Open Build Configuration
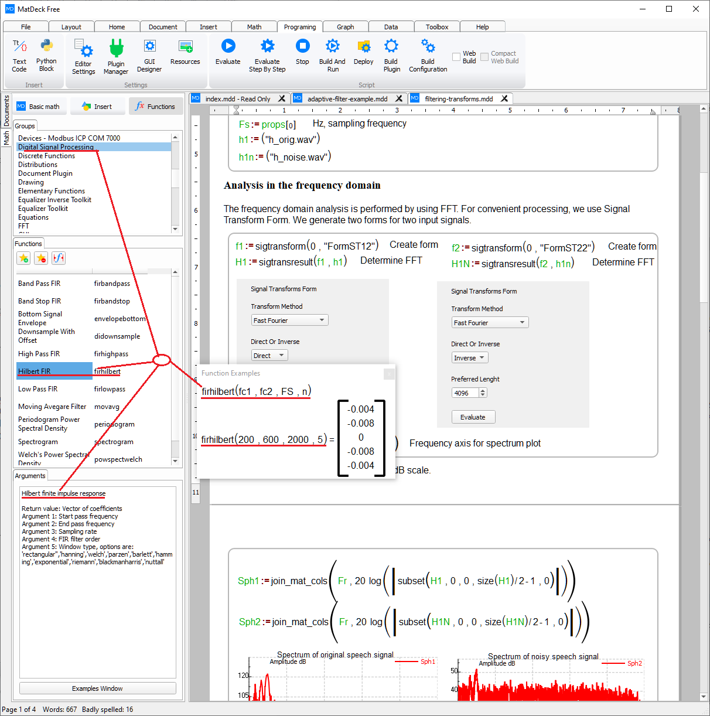This screenshot has width=710, height=716. point(428,56)
